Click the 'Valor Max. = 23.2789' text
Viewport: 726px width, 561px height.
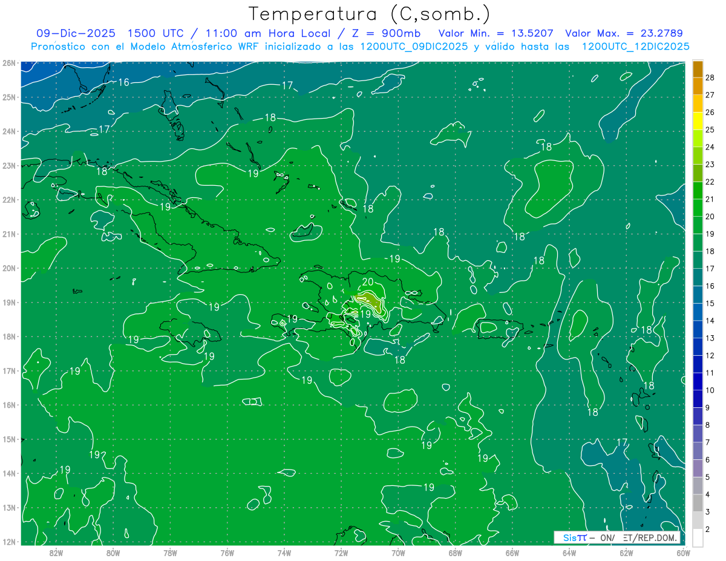coord(624,34)
